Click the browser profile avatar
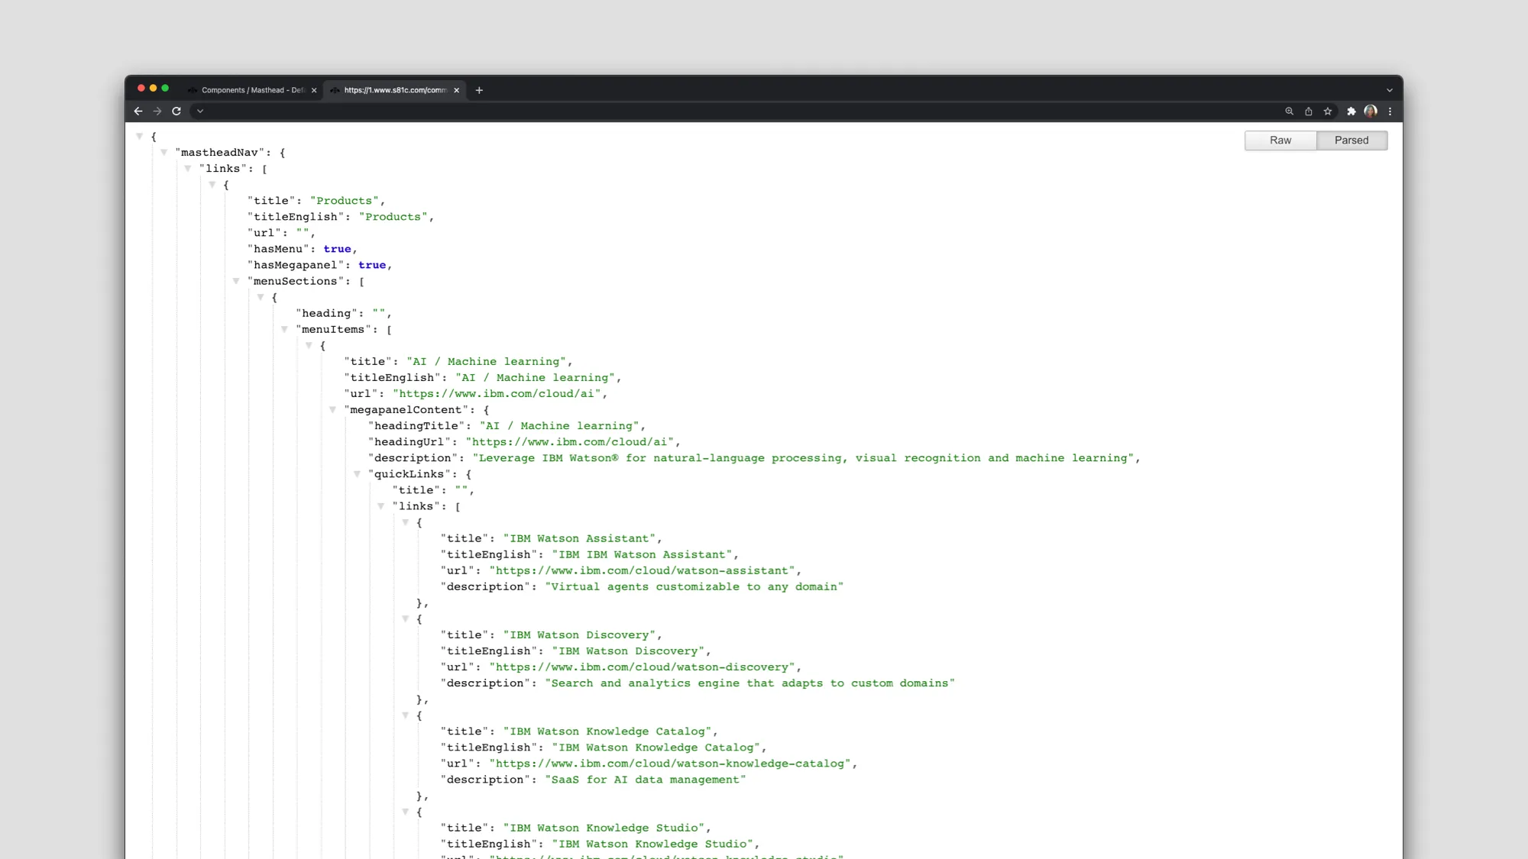This screenshot has height=859, width=1528. pos(1370,111)
